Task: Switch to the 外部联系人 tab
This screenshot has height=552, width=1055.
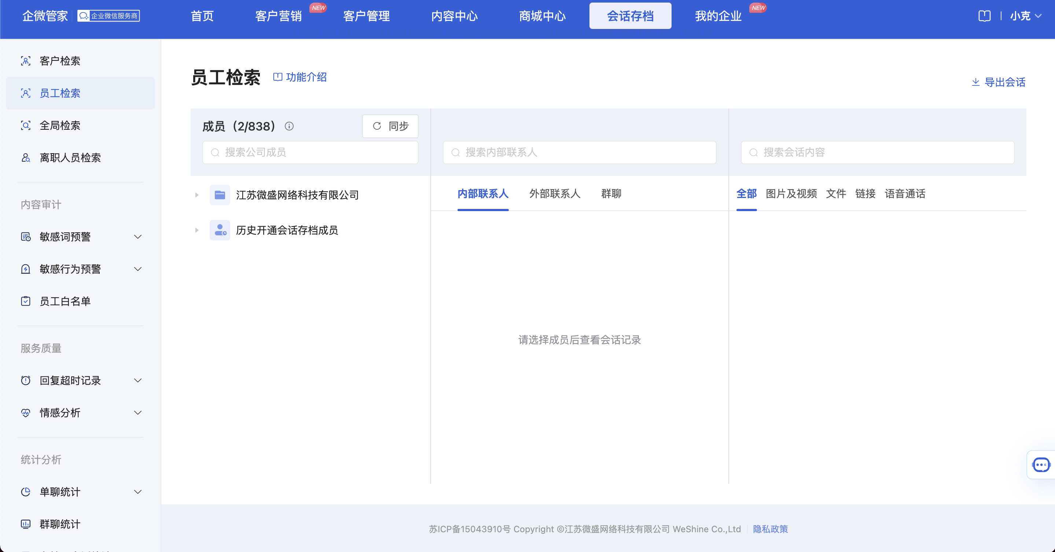Action: 555,194
